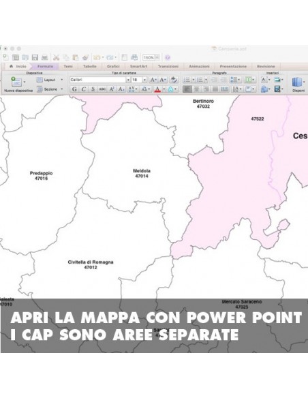The height and width of the screenshot is (398, 308).
Task: Toggle strikethrough ABC button
Action: 102,89
